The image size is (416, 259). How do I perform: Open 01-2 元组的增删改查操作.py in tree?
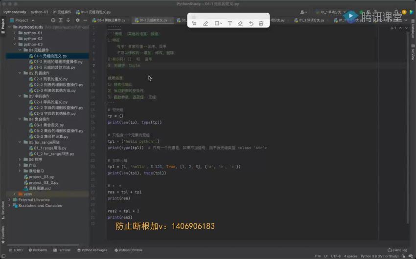point(56,62)
